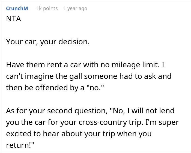Screen dimensions: 191x153
Task: Click the "1 year ago" comment timestamp
Action: 75,8
